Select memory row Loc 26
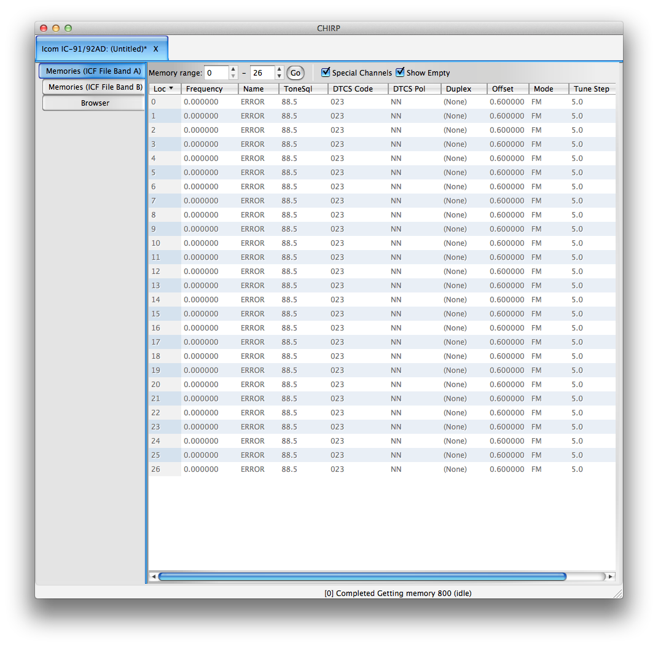This screenshot has height=647, width=658. (x=382, y=469)
